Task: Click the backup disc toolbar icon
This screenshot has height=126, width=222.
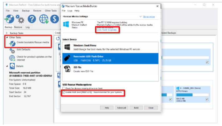Action: coord(9,19)
